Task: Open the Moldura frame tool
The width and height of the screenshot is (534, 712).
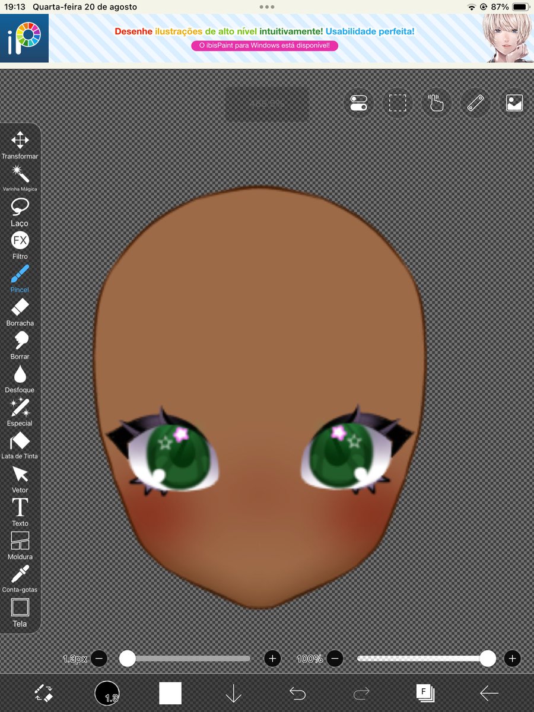Action: coord(20,545)
